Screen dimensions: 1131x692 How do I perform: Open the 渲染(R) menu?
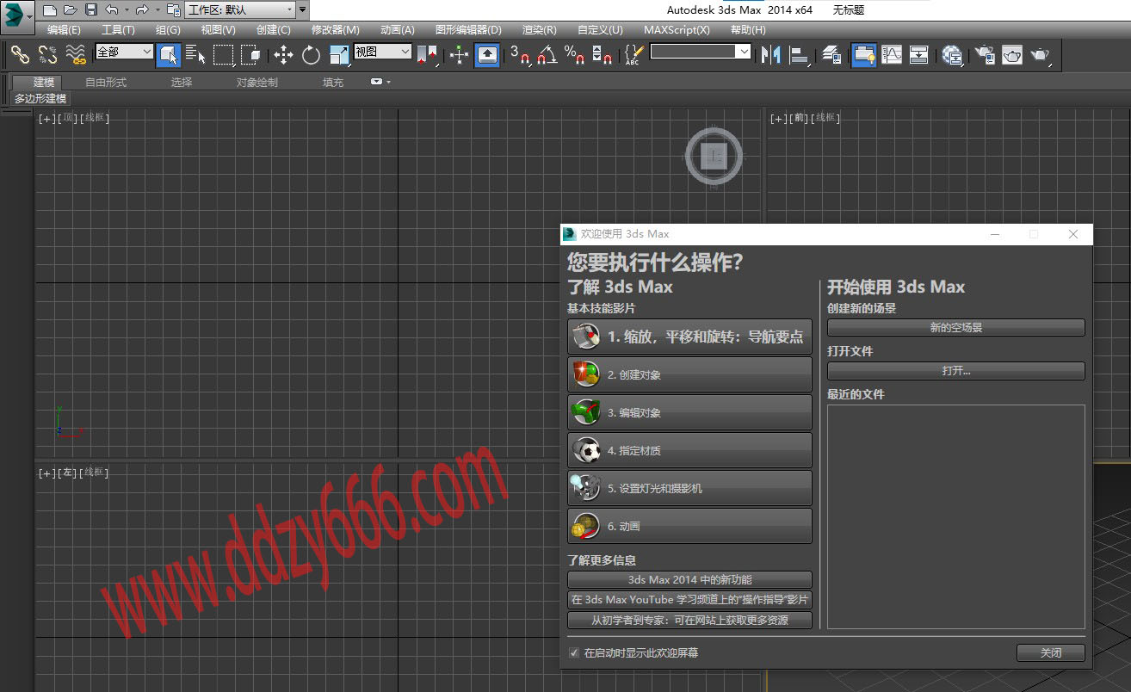(x=539, y=30)
